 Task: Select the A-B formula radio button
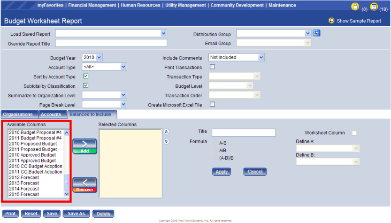(x=216, y=142)
